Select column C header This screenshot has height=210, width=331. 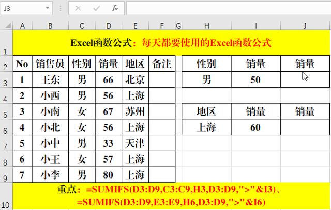[82, 26]
